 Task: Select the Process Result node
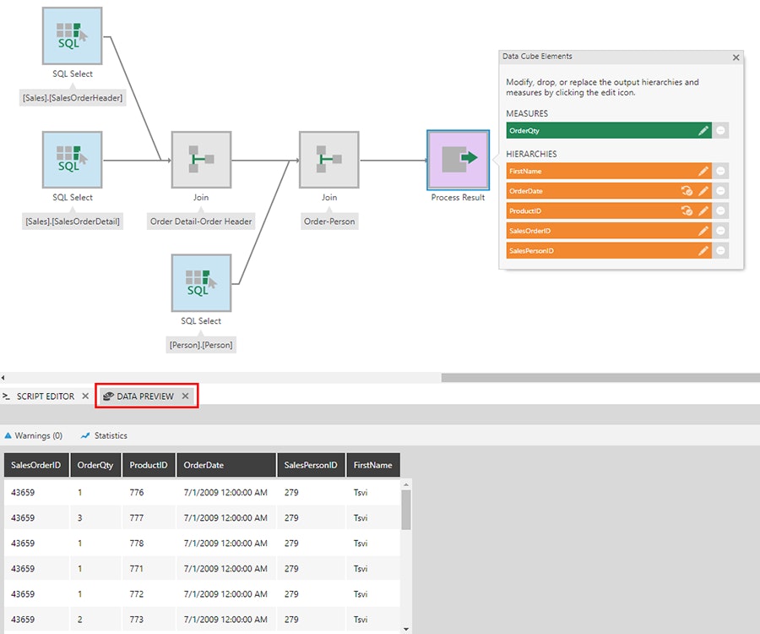point(458,160)
